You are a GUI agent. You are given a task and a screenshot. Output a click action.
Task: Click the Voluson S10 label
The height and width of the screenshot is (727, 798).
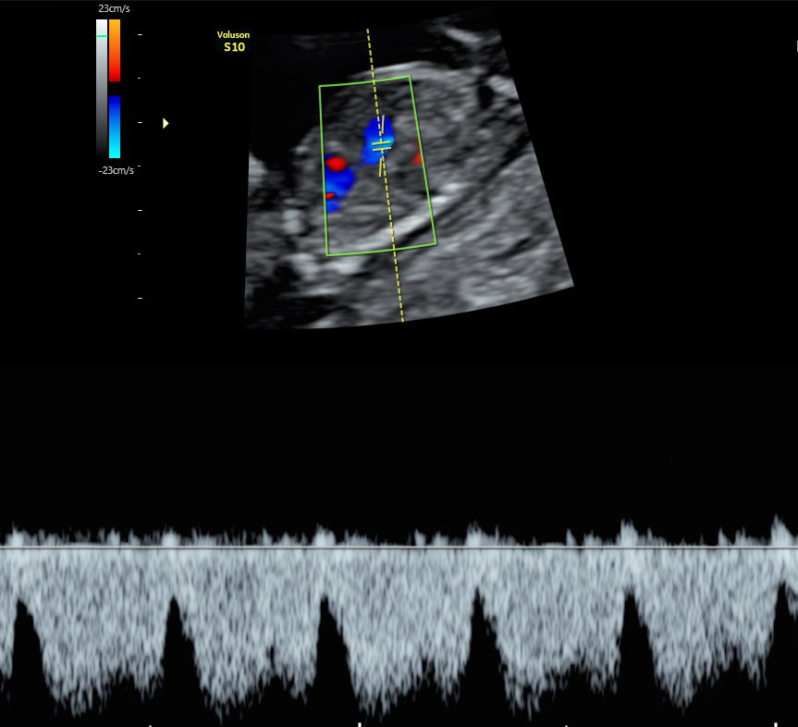click(x=234, y=42)
